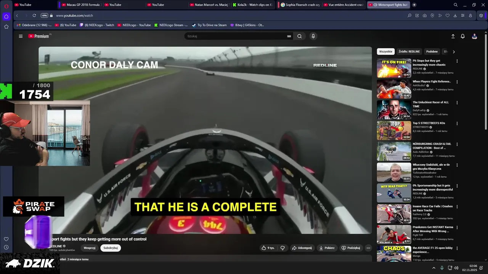Screen dimensions: 488x274
Task: Open options for Wkurzony Stabiński video
Action: tap(457, 165)
